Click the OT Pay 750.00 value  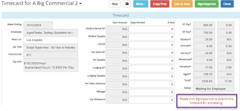(204, 33)
